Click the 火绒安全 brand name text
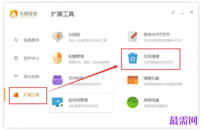Screen dimensions: 203x130 (28, 13)
